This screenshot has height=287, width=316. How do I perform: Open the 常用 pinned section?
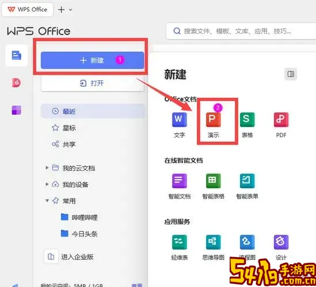(69, 201)
